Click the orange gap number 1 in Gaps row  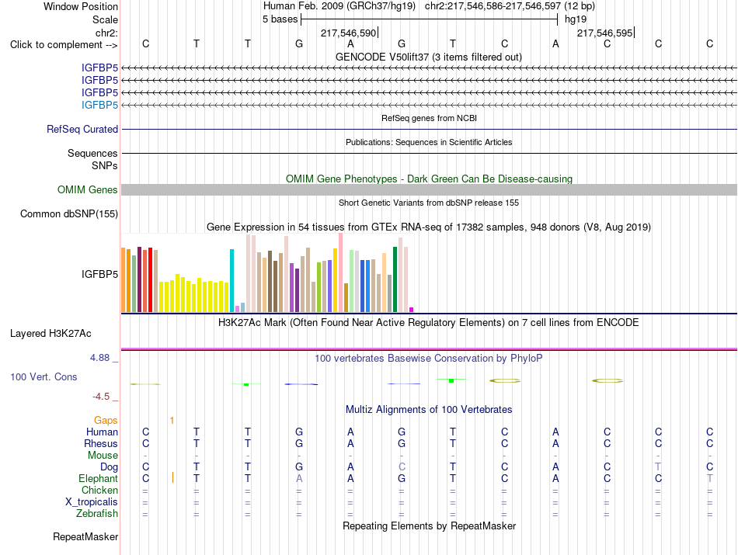[172, 420]
